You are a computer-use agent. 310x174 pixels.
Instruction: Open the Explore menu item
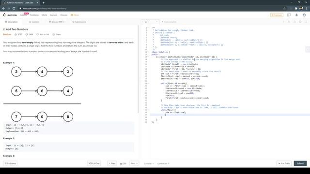(23, 15)
